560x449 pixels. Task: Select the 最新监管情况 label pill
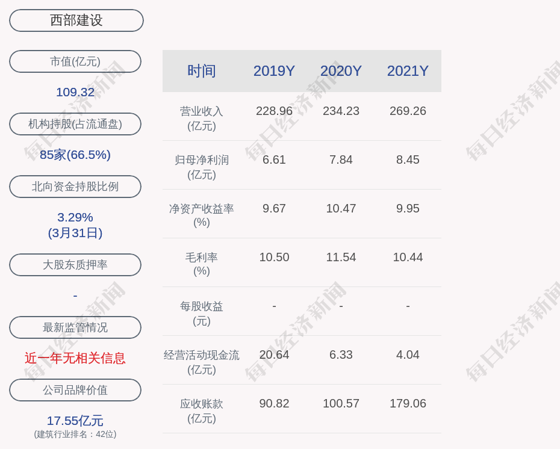(x=75, y=327)
